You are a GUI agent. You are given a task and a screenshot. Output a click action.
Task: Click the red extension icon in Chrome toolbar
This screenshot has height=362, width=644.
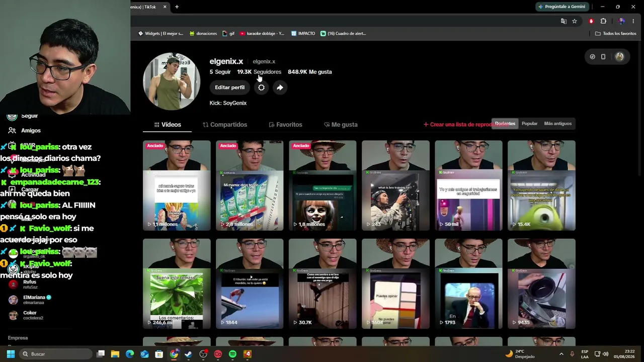[591, 21]
